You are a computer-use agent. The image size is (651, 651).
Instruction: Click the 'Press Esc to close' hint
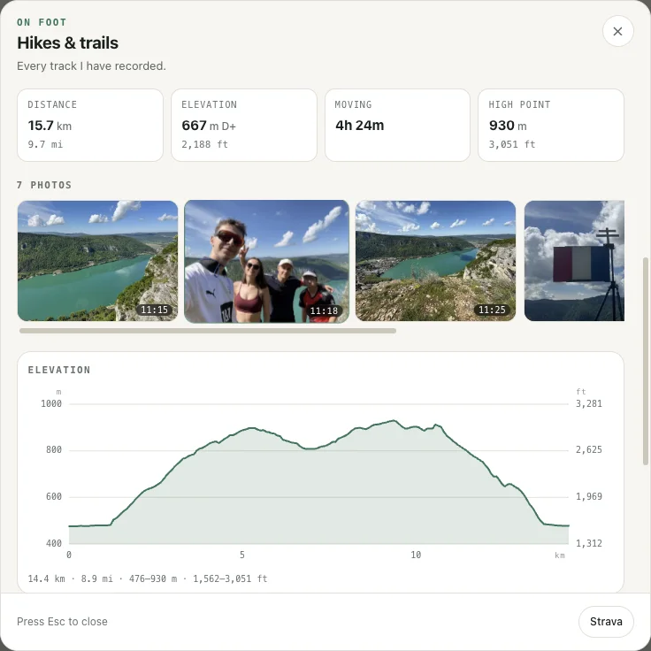click(x=62, y=622)
